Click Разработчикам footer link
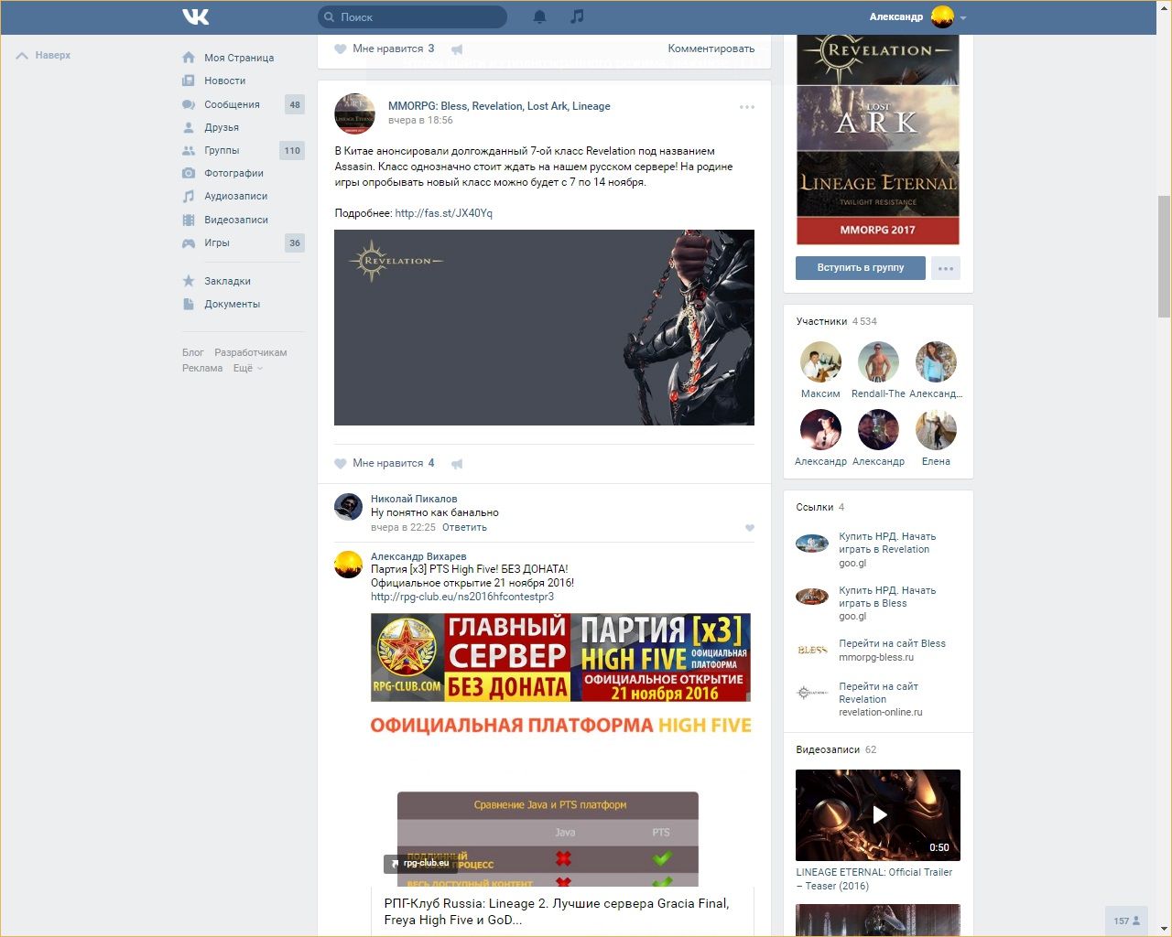 (x=251, y=352)
